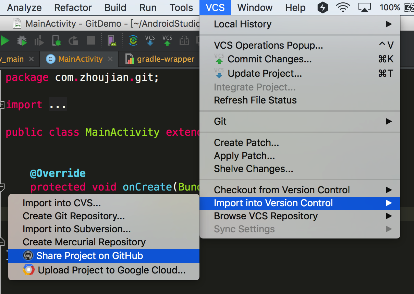
Task: Click the Attach debugger to Android process icon
Action: click(57, 41)
